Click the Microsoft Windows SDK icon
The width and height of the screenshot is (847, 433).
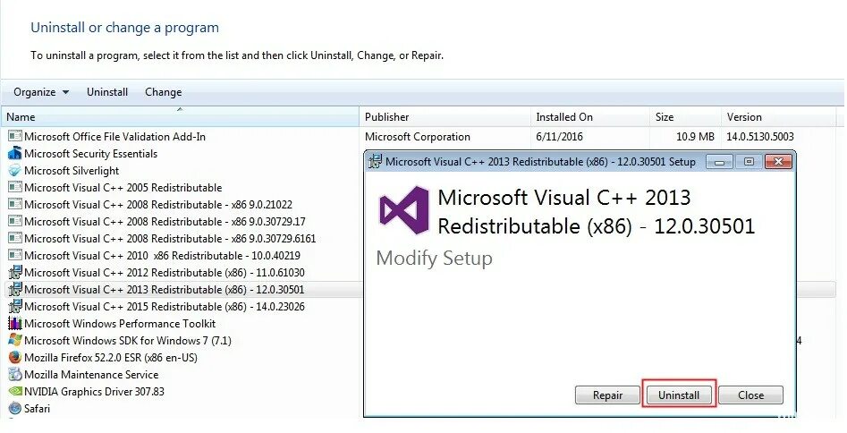[14, 341]
